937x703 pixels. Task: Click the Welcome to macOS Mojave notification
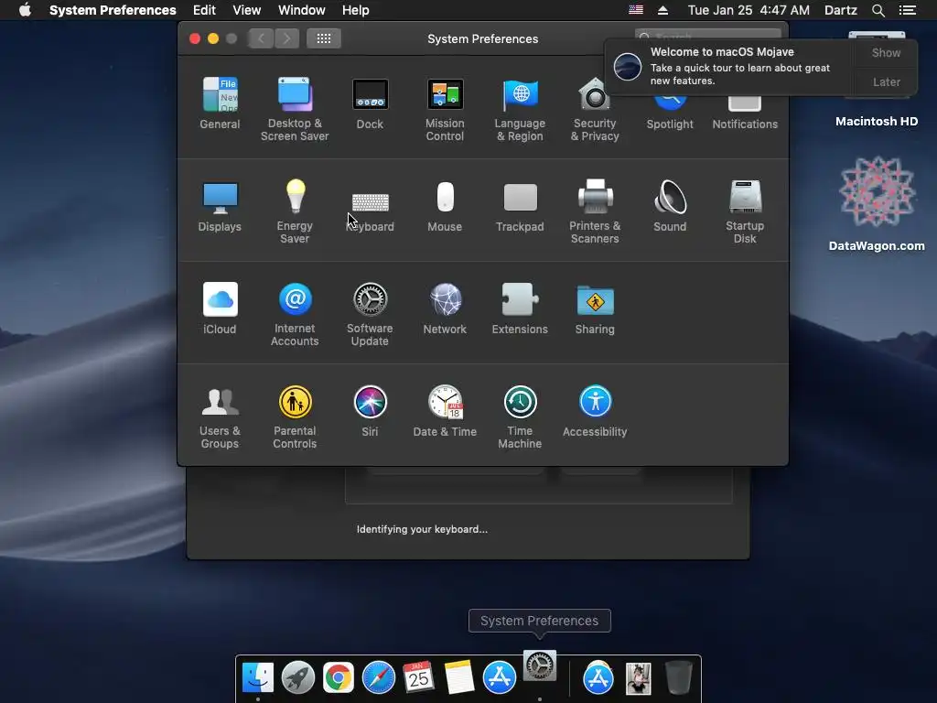[729, 66]
